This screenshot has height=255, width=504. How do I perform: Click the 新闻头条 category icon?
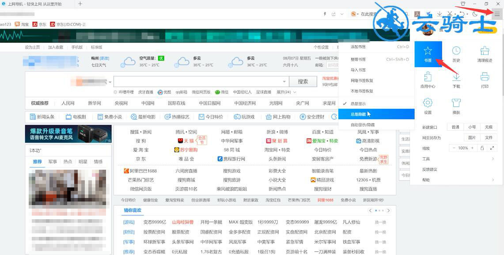(x=32, y=117)
